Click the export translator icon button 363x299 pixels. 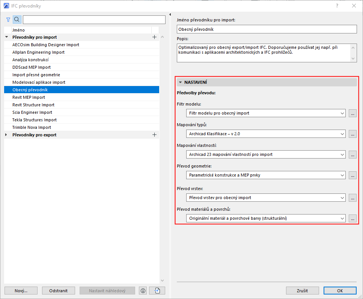tap(157, 291)
